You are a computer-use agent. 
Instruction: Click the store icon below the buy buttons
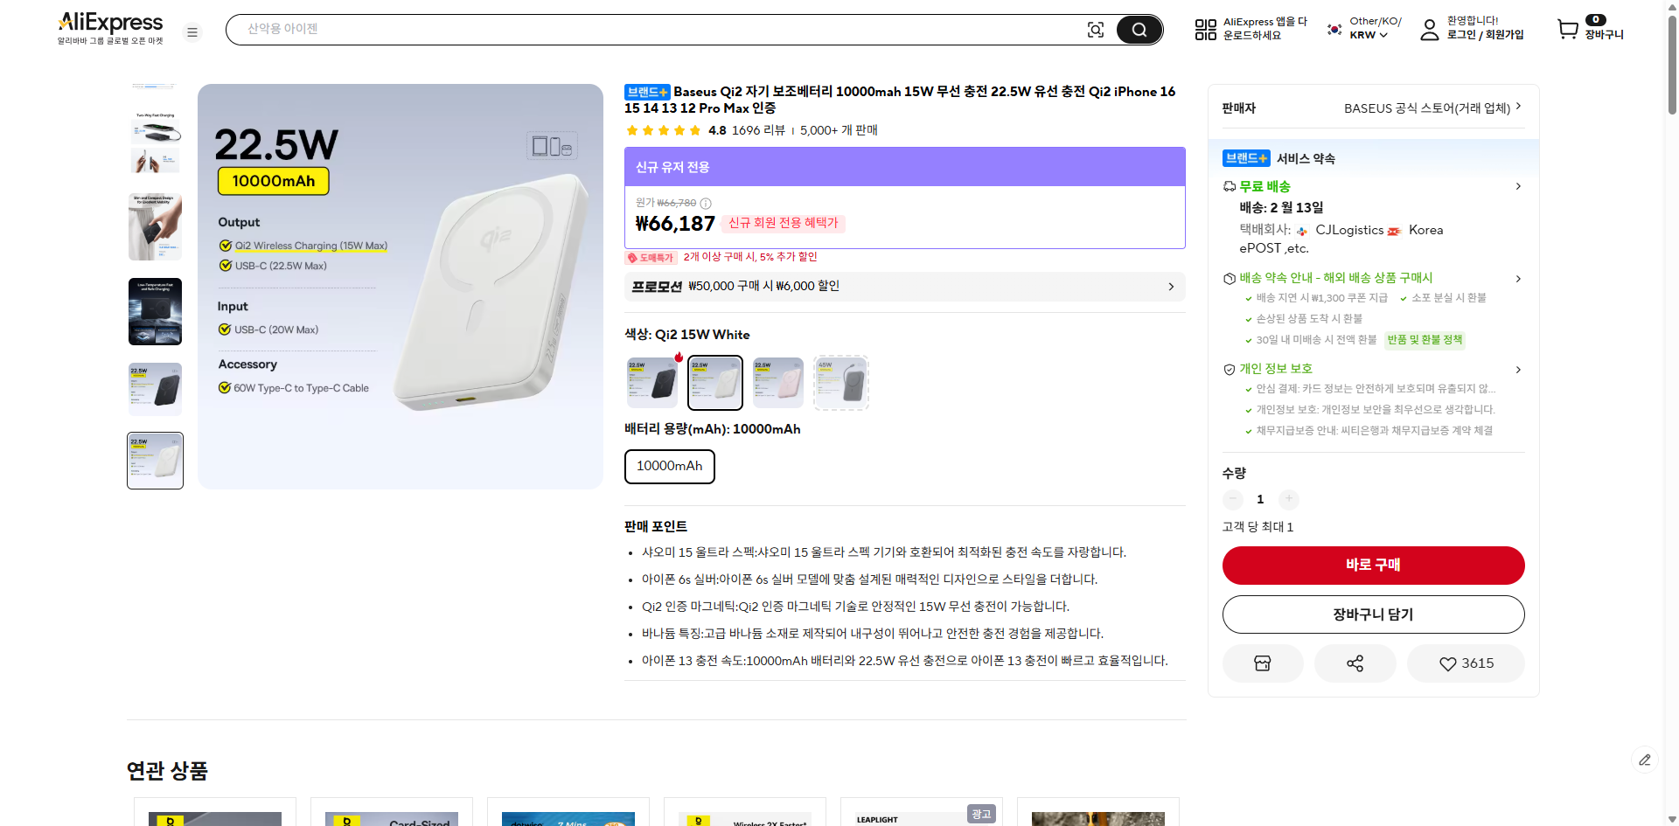(1262, 663)
